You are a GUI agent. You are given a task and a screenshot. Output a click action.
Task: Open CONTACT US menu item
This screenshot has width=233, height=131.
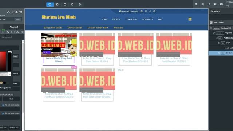point(131,19)
